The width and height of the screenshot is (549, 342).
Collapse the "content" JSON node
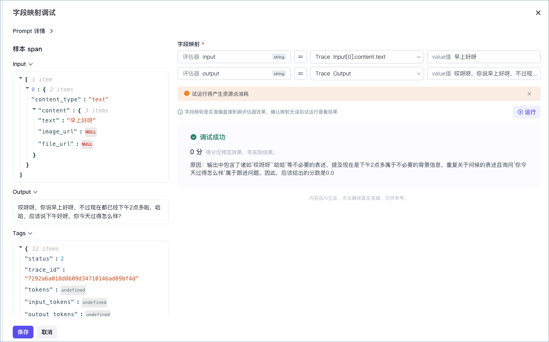coord(34,109)
